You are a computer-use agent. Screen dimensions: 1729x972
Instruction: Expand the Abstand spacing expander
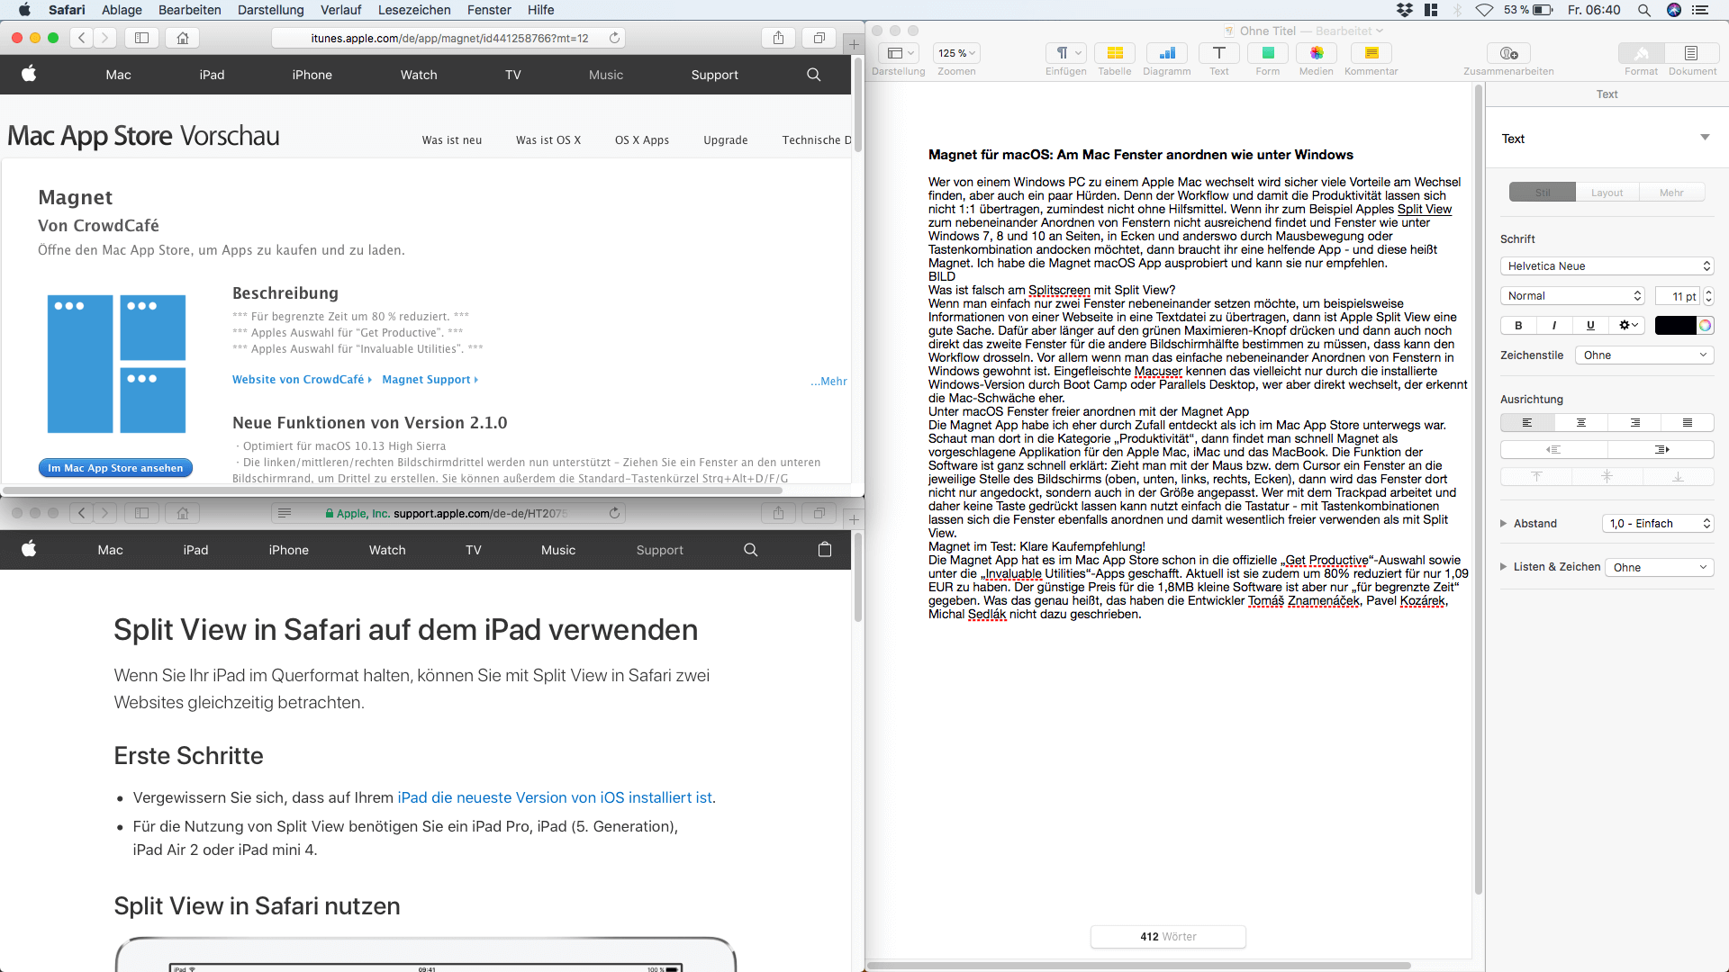(1503, 522)
